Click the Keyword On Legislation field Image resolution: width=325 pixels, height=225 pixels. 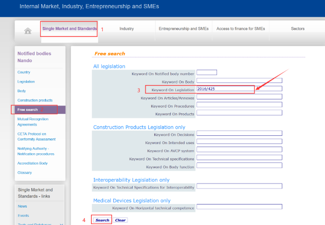239,89
